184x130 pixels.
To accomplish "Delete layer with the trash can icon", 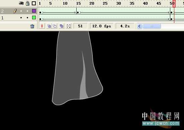I will click(32, 26).
